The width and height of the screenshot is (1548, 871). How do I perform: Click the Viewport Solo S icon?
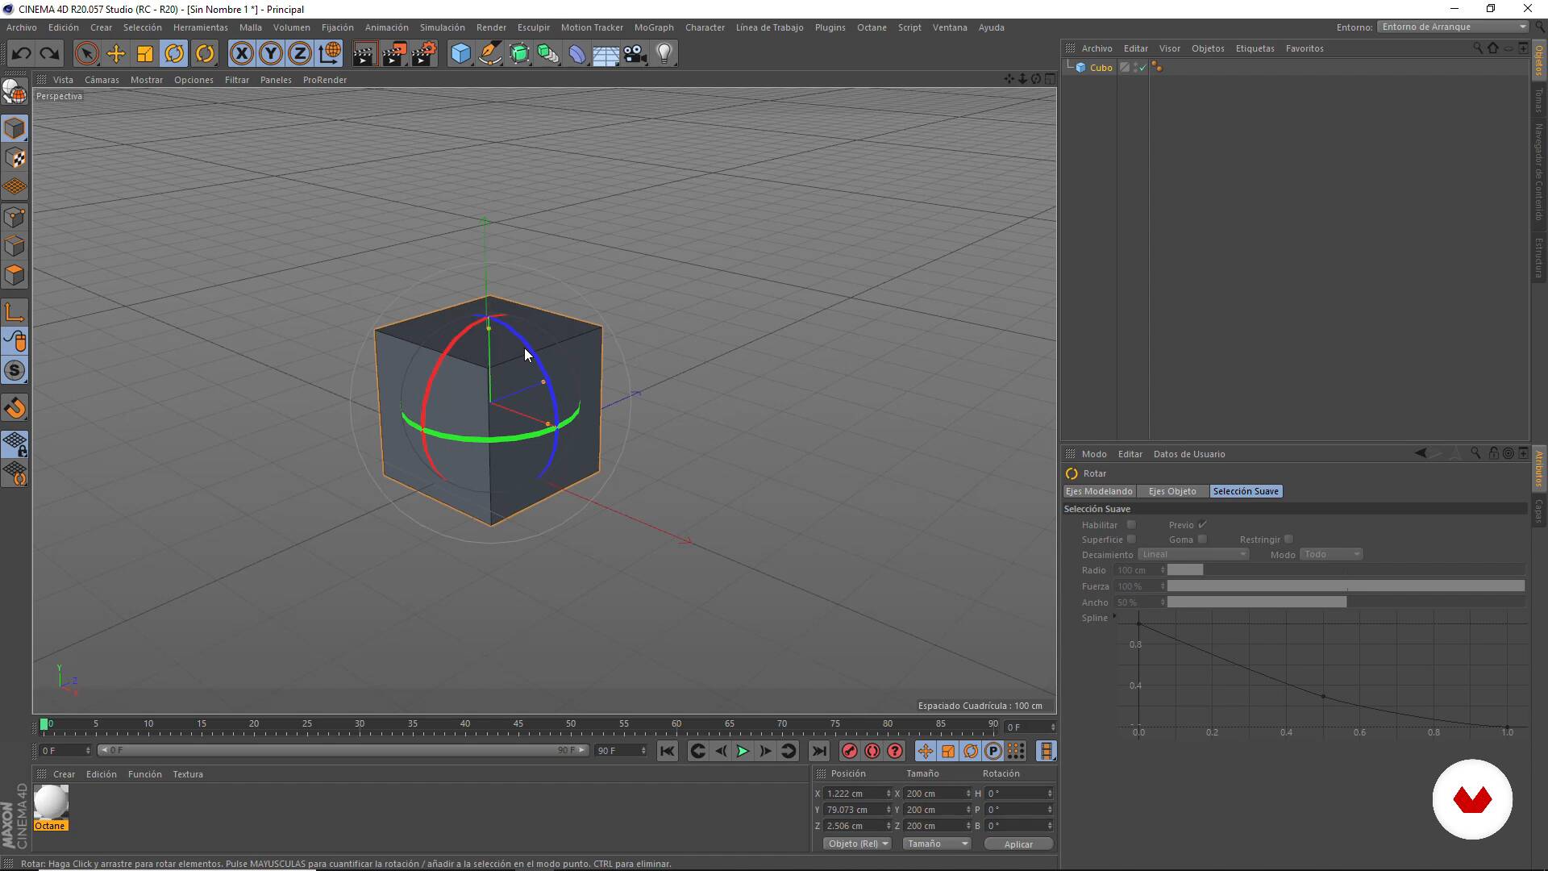pos(15,371)
